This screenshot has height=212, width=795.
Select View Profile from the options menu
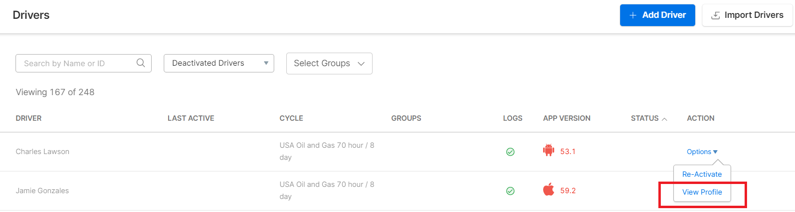(x=702, y=192)
